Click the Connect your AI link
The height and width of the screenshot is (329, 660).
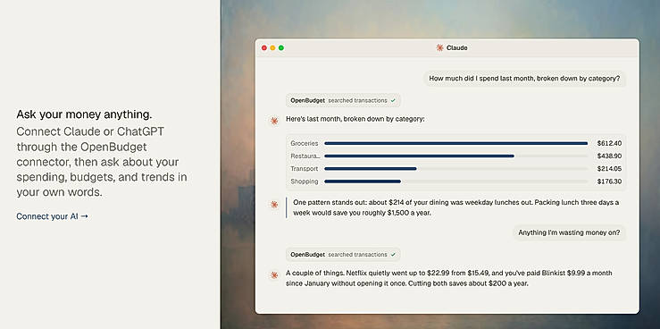click(52, 216)
